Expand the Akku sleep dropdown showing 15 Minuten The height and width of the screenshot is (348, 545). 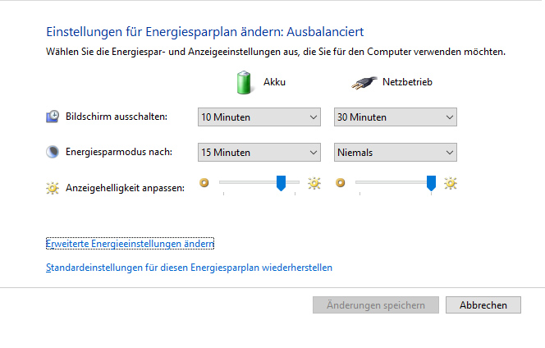tap(259, 152)
